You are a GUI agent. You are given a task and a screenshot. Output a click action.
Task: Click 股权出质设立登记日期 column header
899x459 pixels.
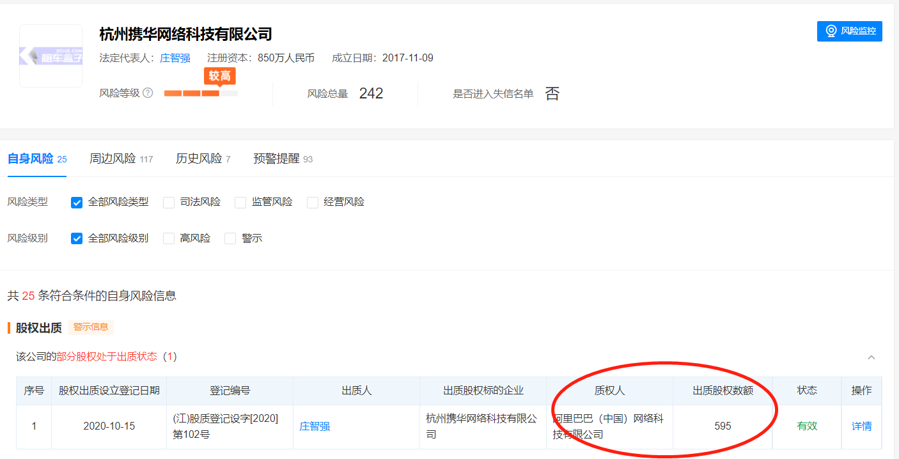pyautogui.click(x=109, y=391)
